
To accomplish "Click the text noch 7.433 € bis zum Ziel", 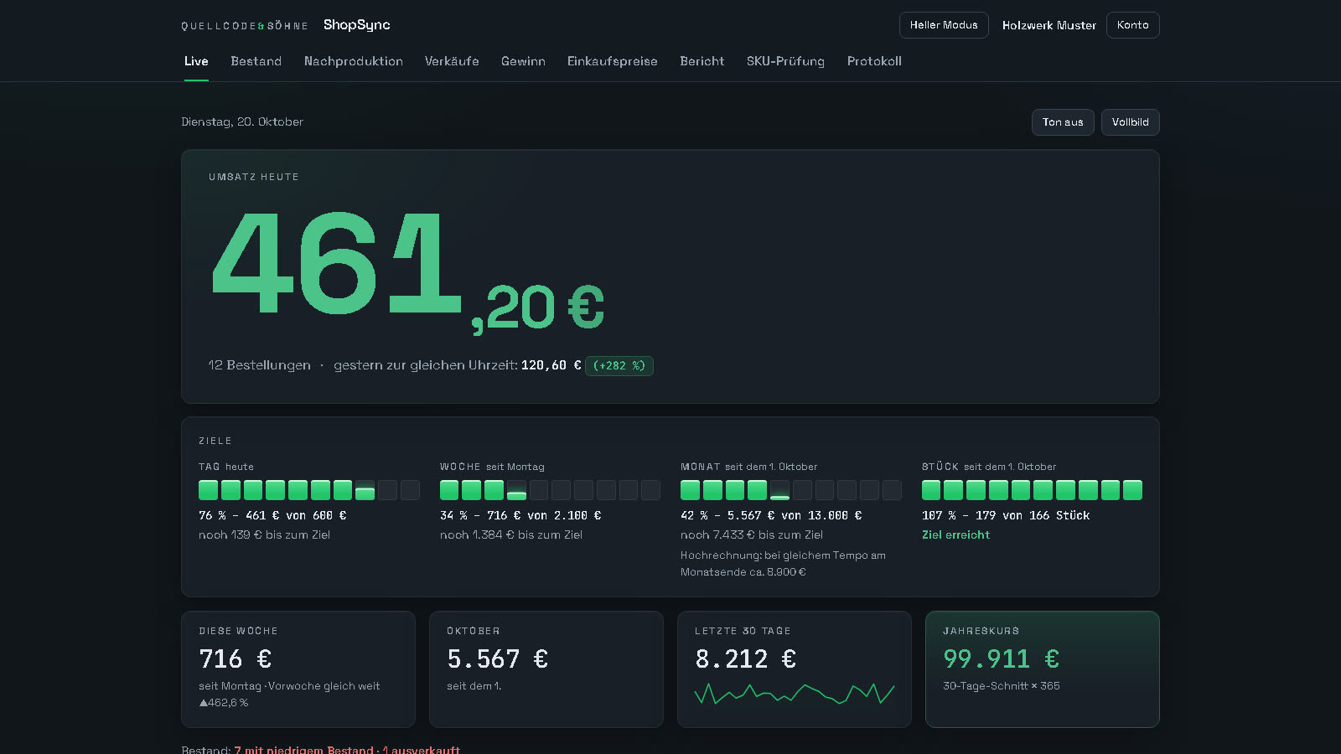I will [752, 535].
